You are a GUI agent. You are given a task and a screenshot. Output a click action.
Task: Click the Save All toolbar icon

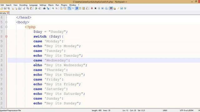click(9, 8)
